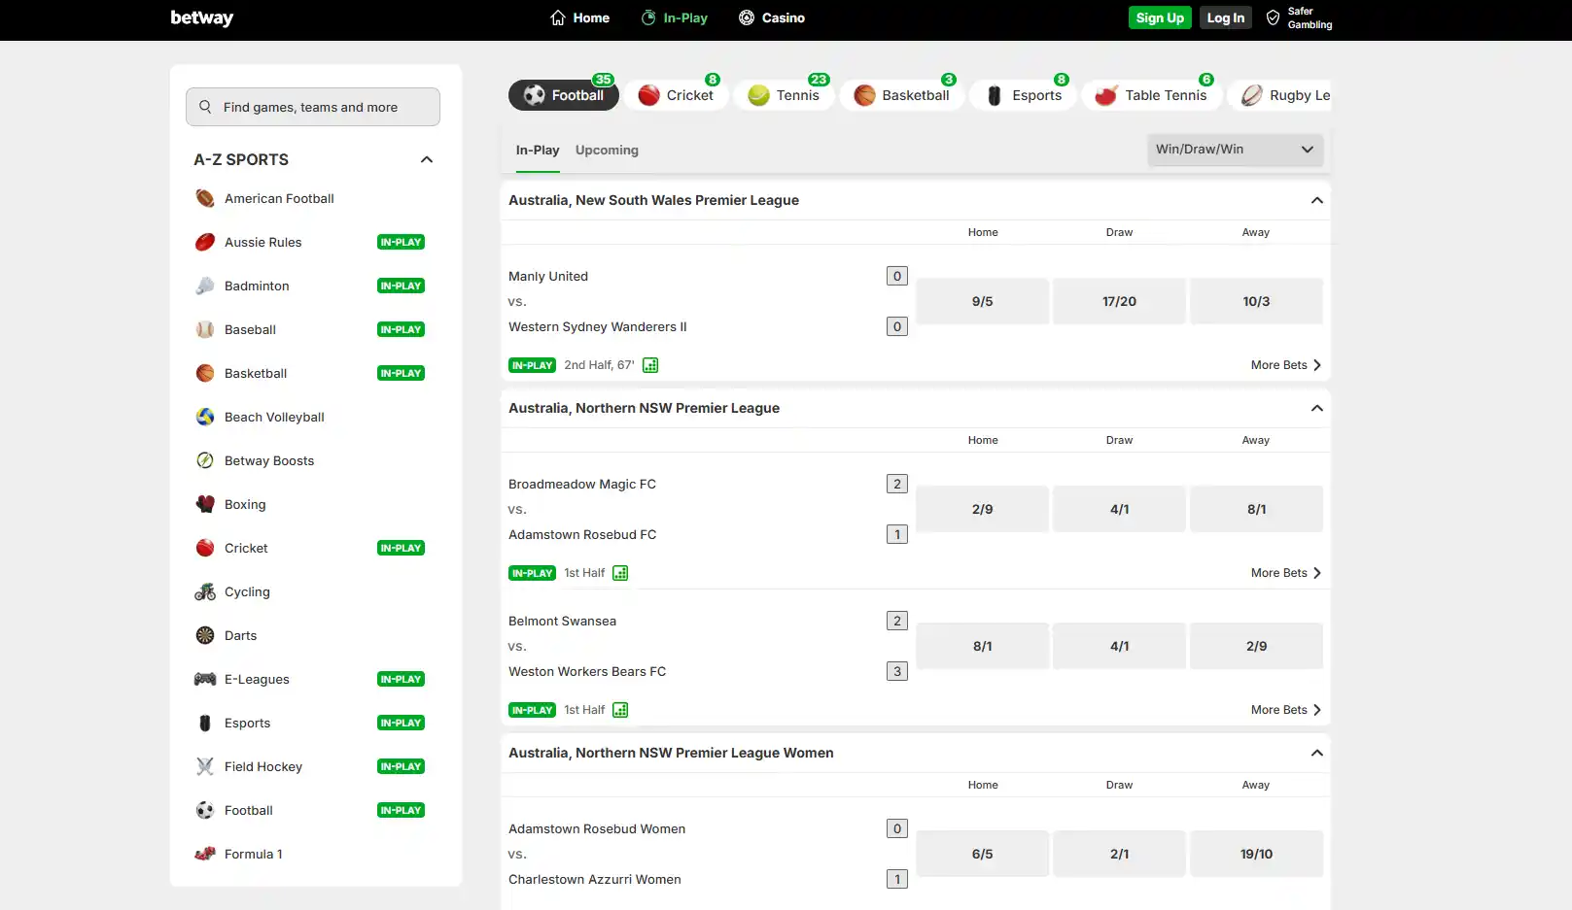
Task: Pick Charlestown Azzurri Women at 19/10
Action: click(1256, 854)
